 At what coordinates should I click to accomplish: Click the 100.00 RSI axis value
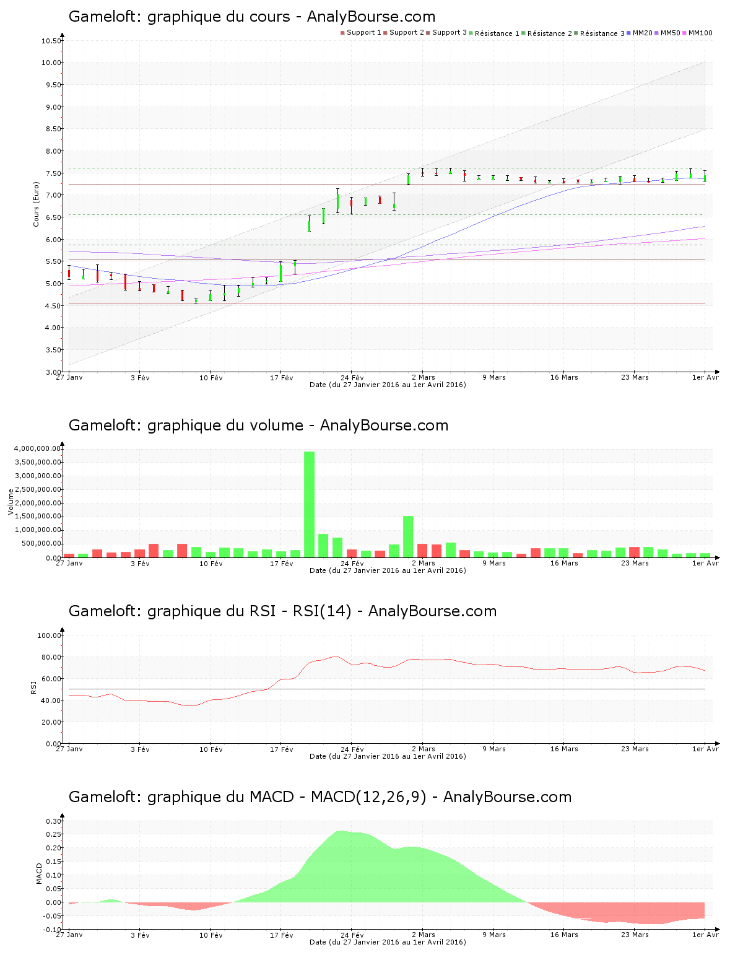pos(50,635)
